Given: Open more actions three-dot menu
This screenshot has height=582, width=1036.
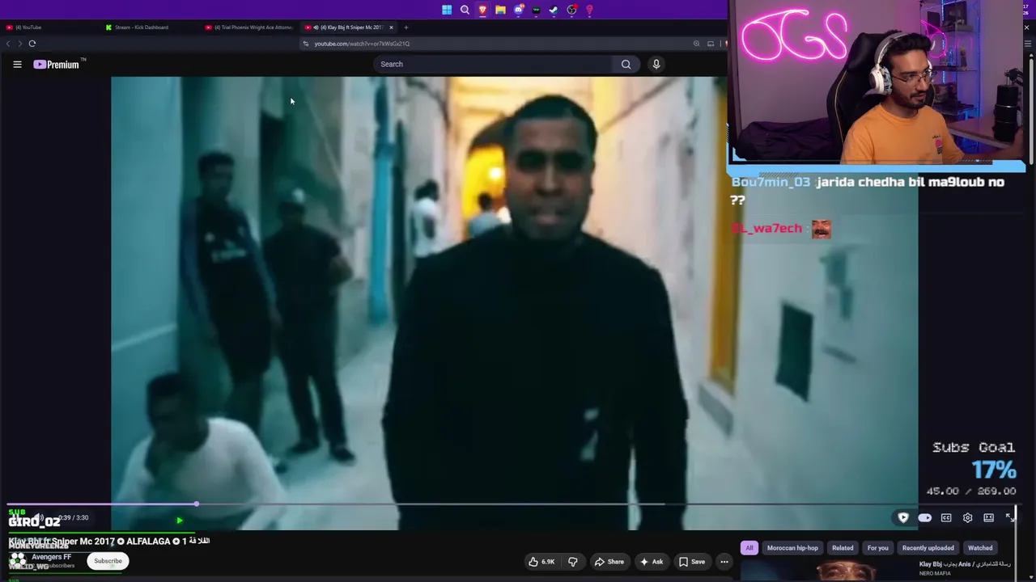Looking at the screenshot, I should (724, 562).
